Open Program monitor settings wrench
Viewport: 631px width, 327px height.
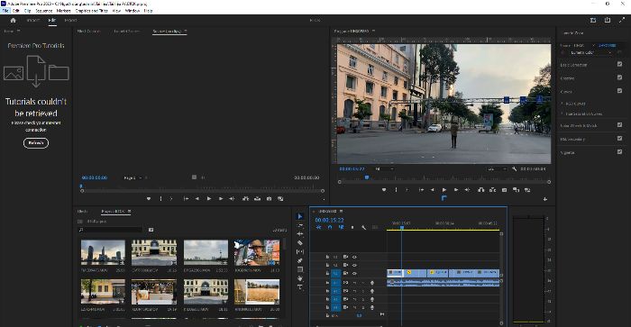point(515,169)
